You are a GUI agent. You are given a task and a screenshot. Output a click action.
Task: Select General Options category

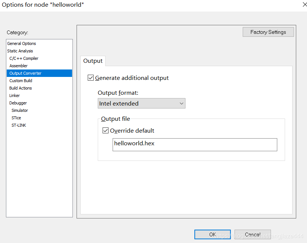(22, 43)
